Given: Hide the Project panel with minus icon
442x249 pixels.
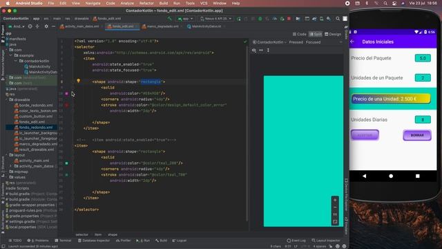Looking at the screenshot, I should 53,26.
